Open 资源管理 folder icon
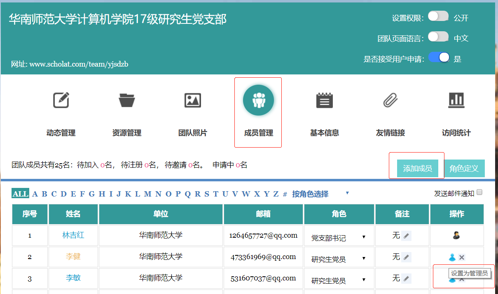This screenshot has height=294, width=498. pos(127,100)
